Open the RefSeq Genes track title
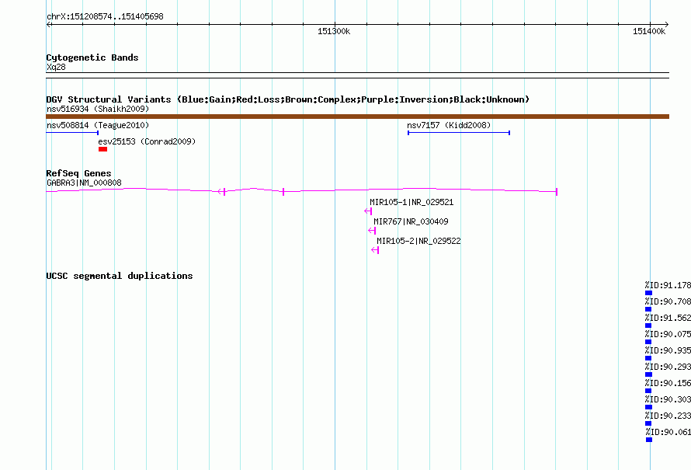This screenshot has height=470, width=691. pos(78,173)
